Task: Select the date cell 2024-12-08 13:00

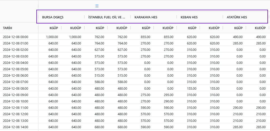Action: click(15, 121)
